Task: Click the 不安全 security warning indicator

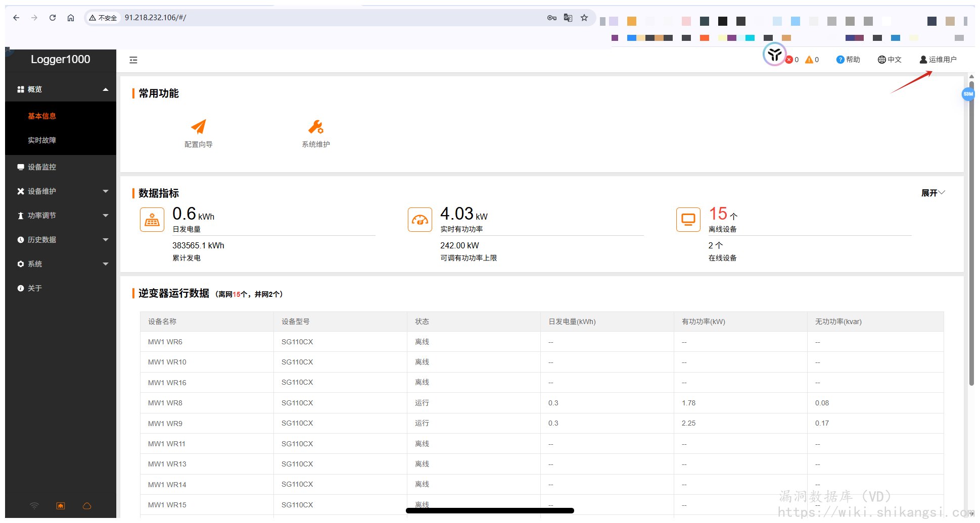Action: [103, 18]
